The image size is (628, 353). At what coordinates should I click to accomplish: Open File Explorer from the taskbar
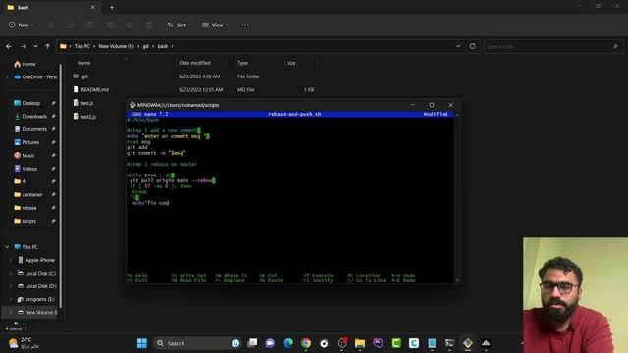point(360,343)
